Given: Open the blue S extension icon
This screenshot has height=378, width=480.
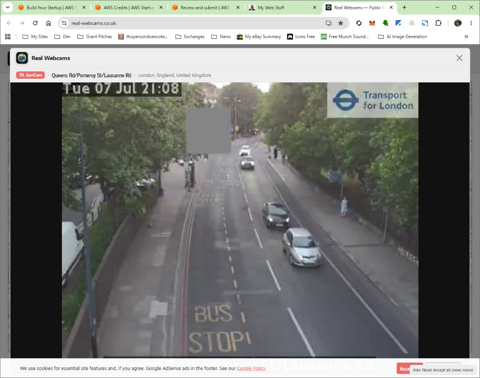Looking at the screenshot, I should pyautogui.click(x=425, y=23).
